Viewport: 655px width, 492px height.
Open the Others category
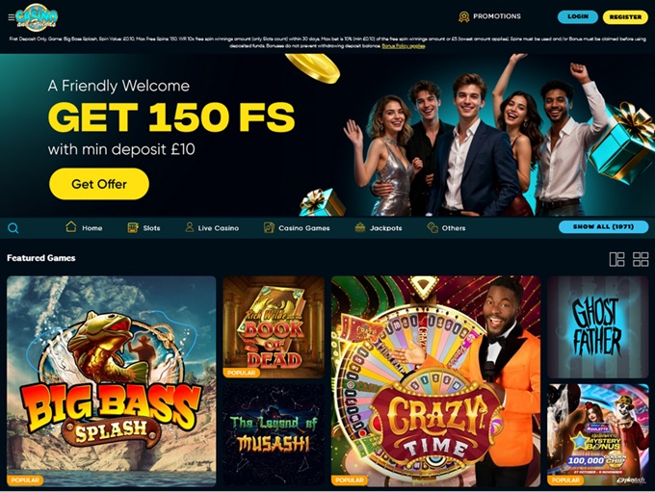446,228
